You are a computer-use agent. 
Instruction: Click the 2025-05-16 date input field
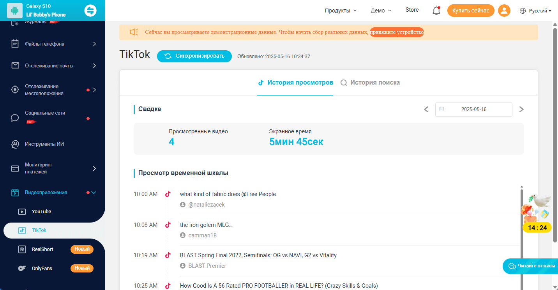click(474, 109)
